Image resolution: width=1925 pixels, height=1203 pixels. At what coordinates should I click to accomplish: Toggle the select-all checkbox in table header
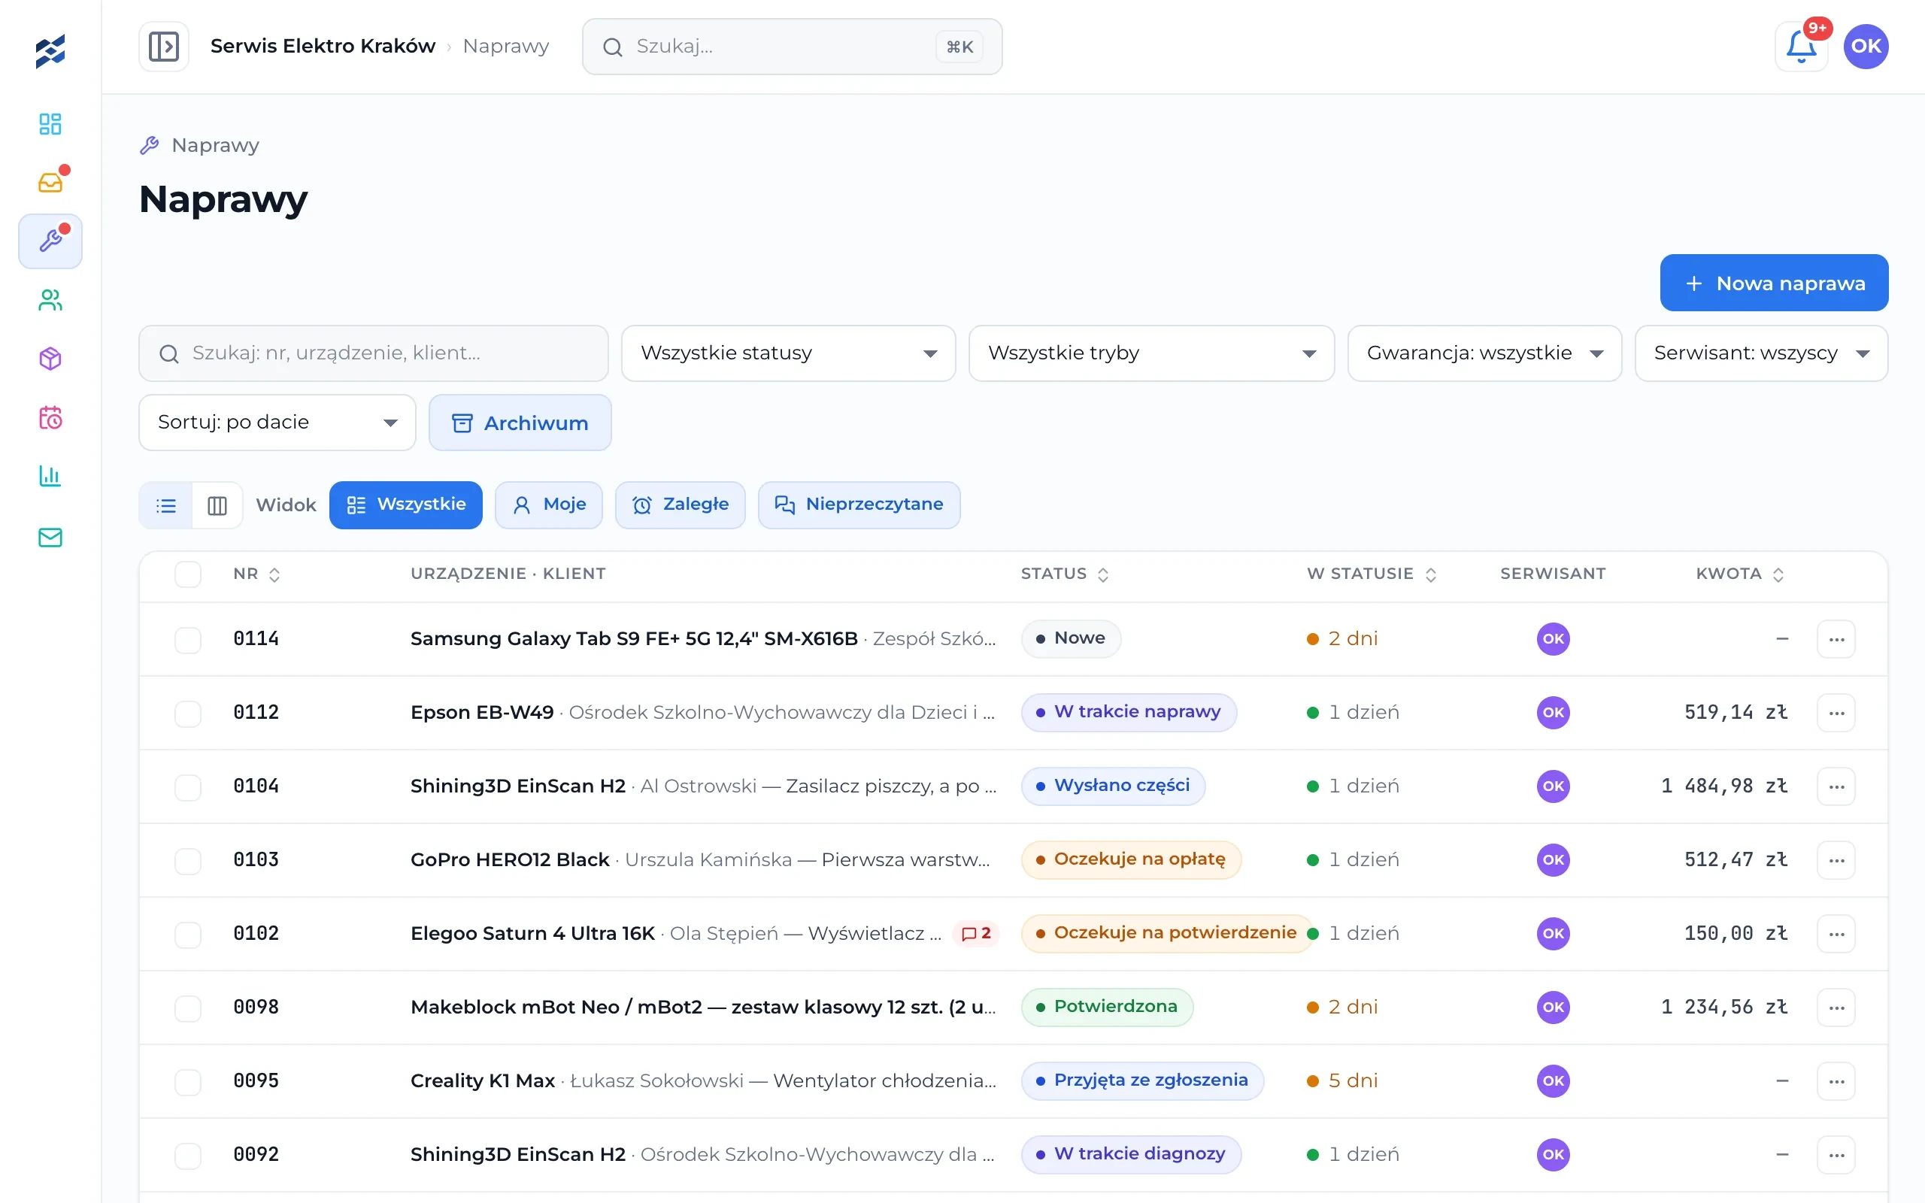188,574
